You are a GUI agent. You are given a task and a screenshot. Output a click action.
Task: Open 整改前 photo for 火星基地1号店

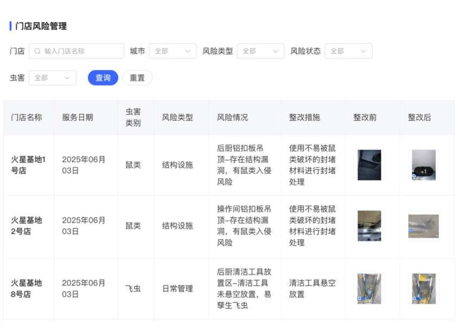369,165
